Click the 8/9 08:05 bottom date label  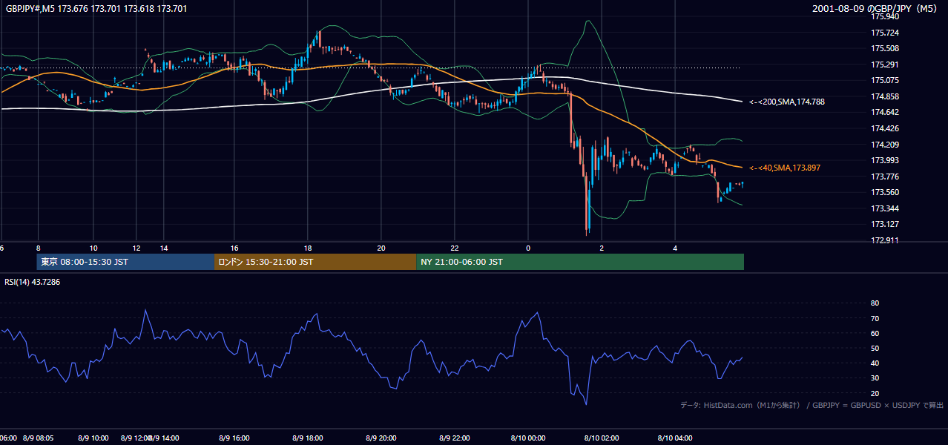coord(38,438)
